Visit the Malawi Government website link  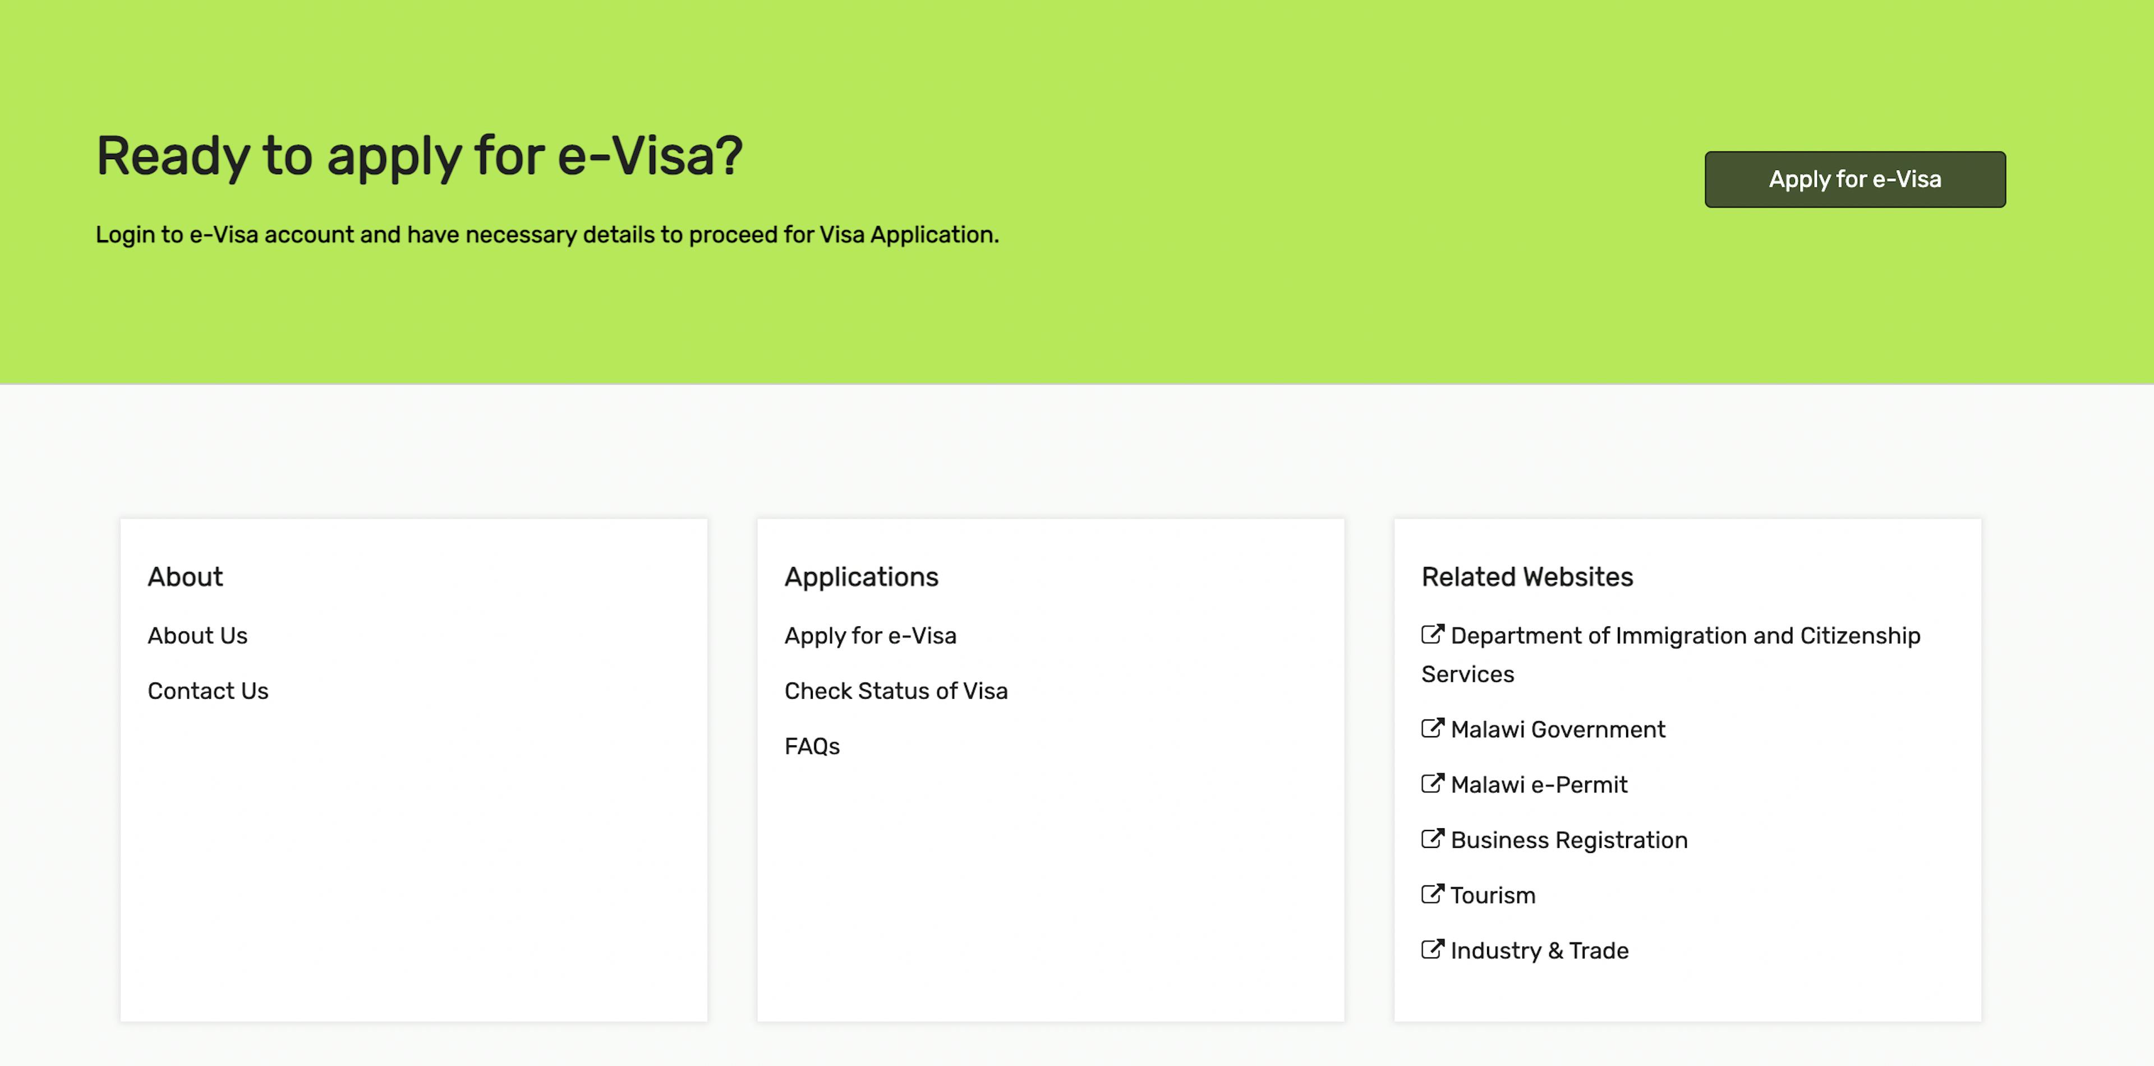1558,729
